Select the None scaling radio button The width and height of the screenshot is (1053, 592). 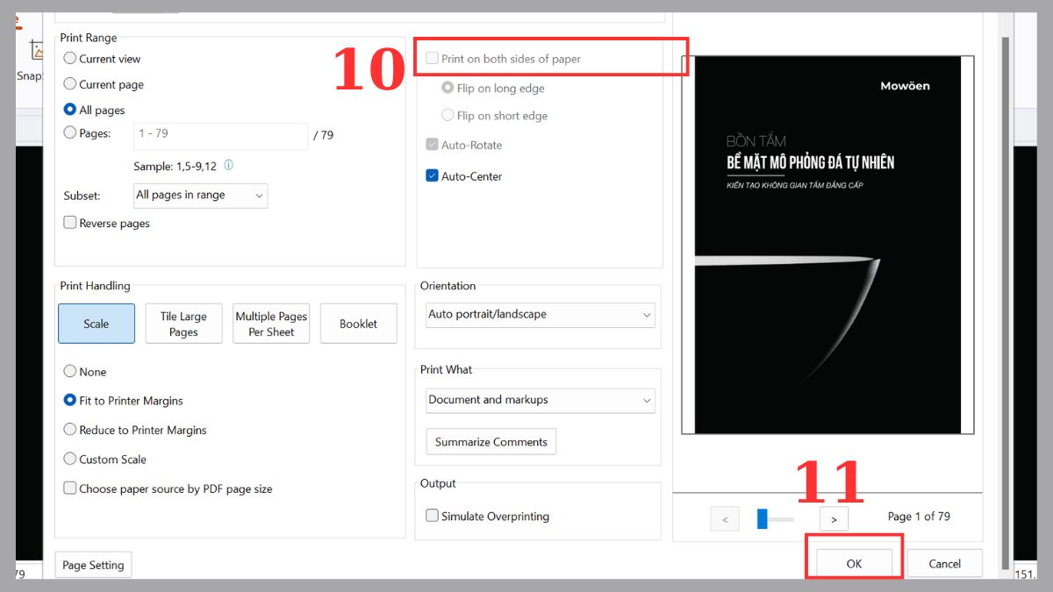(70, 371)
